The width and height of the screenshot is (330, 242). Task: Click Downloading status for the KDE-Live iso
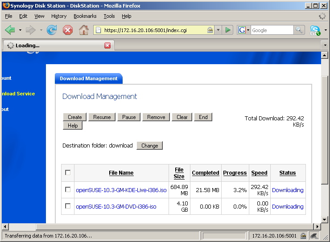[x=288, y=190]
